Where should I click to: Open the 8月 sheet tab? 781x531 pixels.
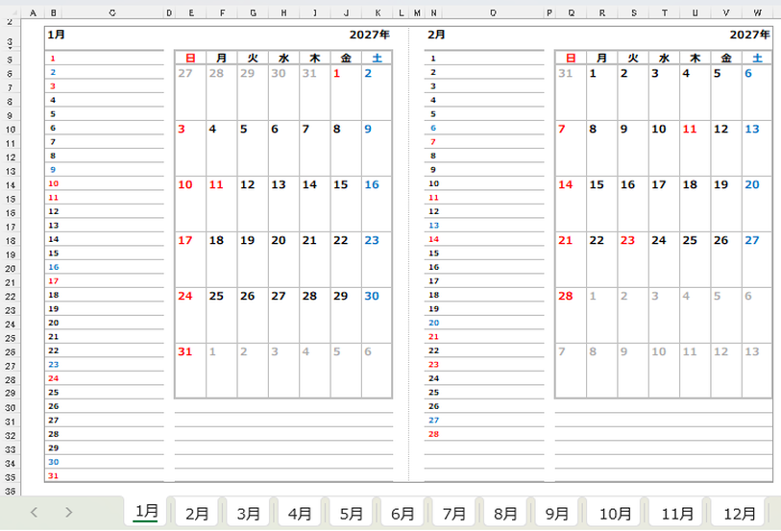[505, 513]
